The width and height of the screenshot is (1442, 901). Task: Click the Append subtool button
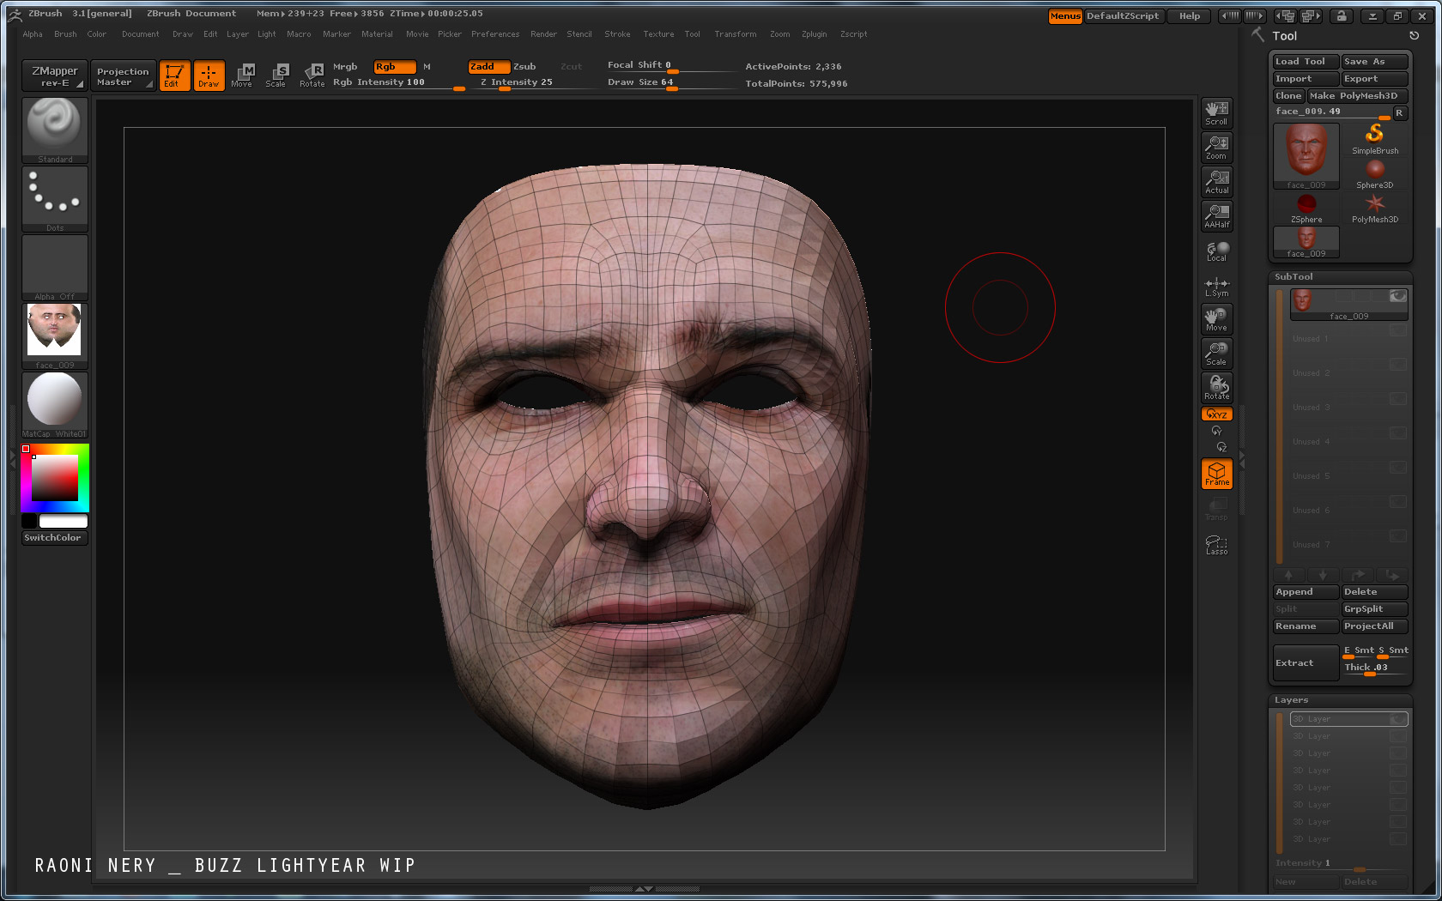(x=1306, y=592)
